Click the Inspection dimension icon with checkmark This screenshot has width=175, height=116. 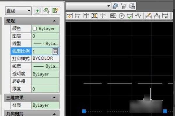tap(130, 16)
